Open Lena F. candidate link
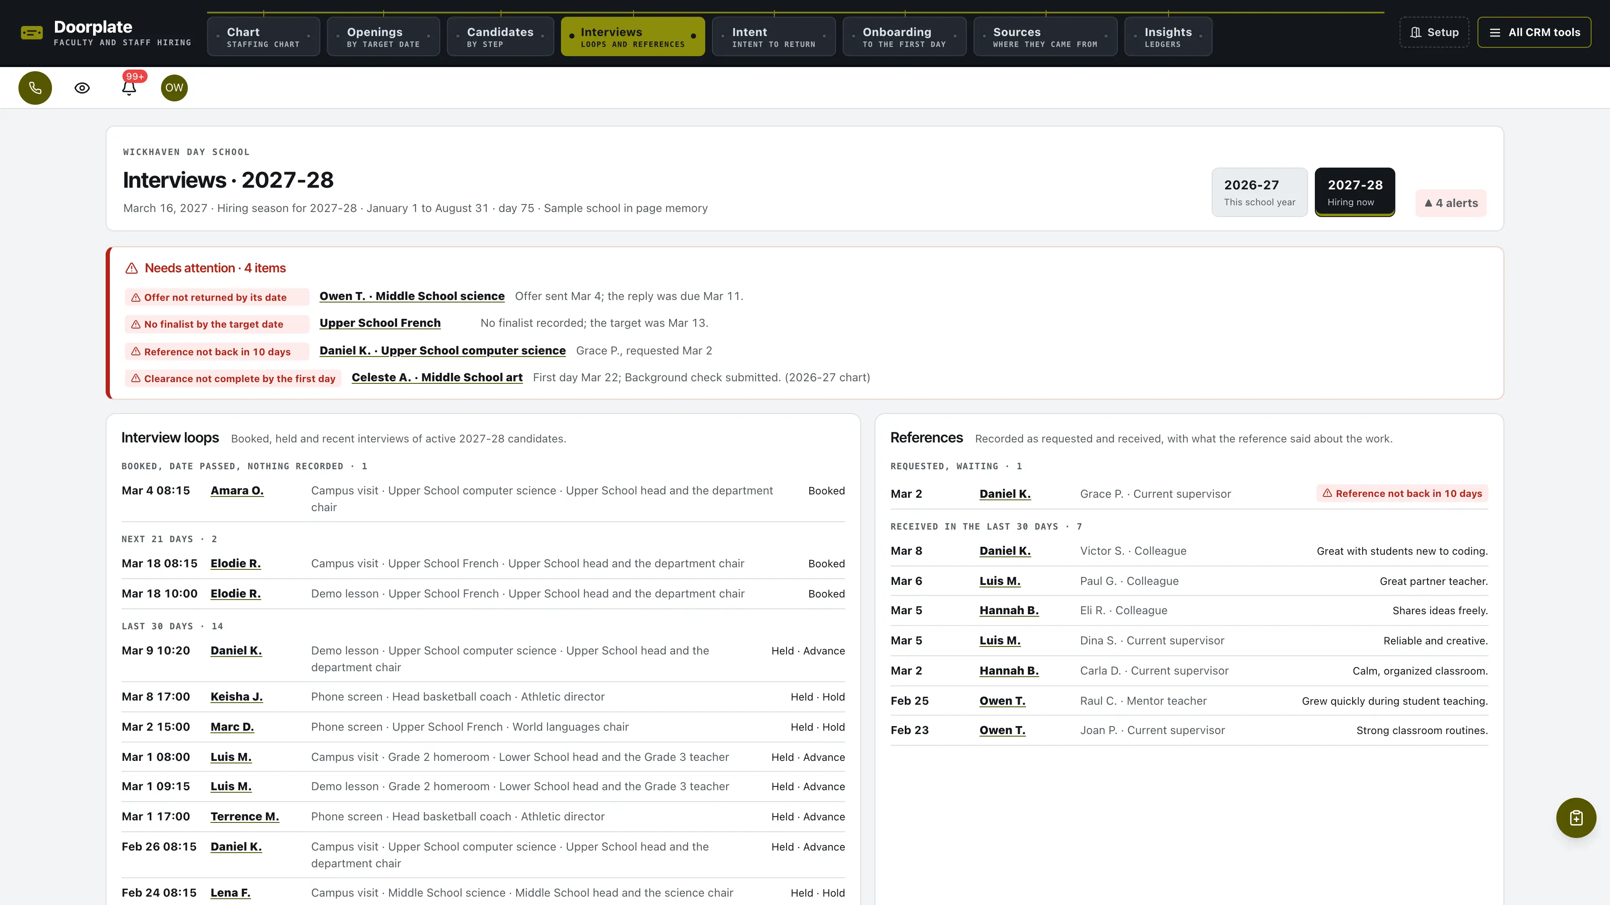 pos(230,892)
